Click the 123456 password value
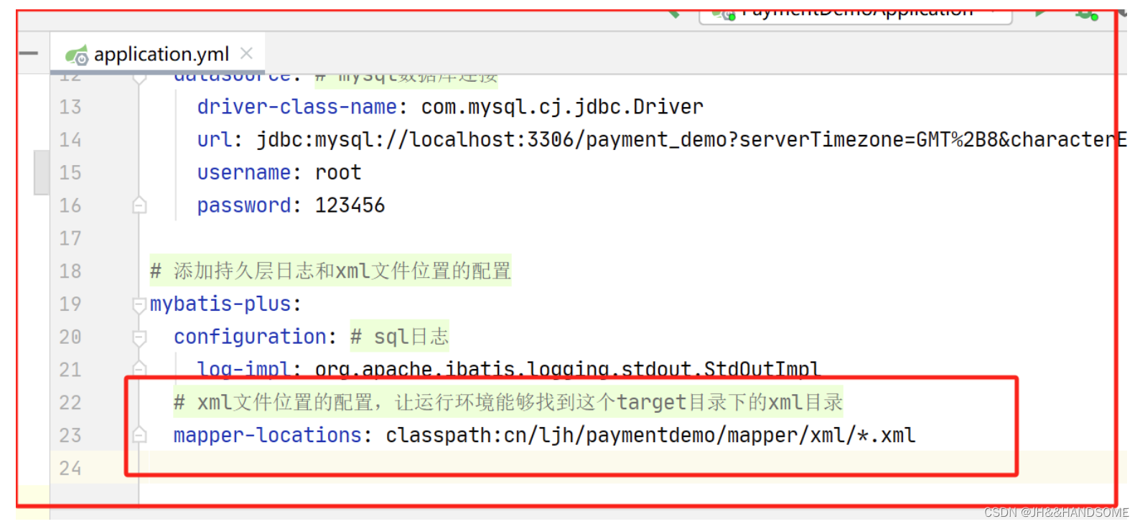Image resolution: width=1140 pixels, height=524 pixels. click(350, 205)
